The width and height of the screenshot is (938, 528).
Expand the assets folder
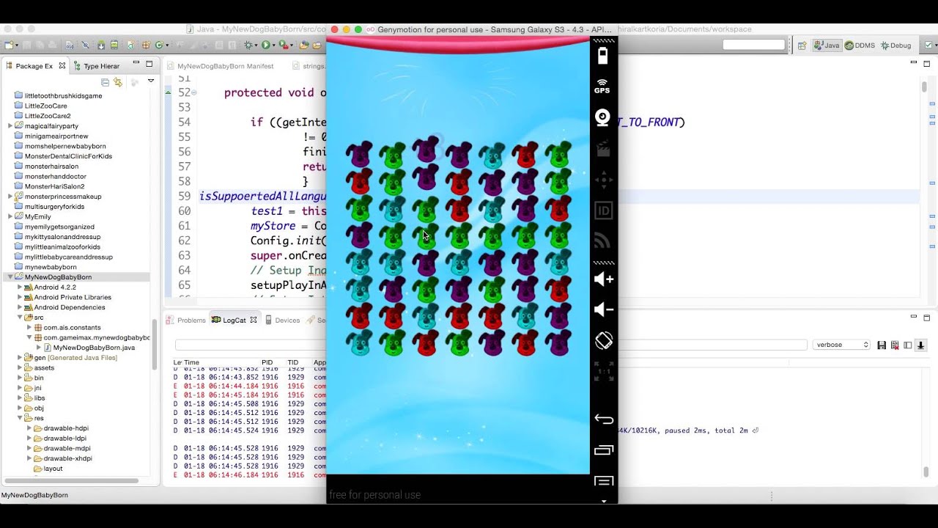[x=20, y=367]
